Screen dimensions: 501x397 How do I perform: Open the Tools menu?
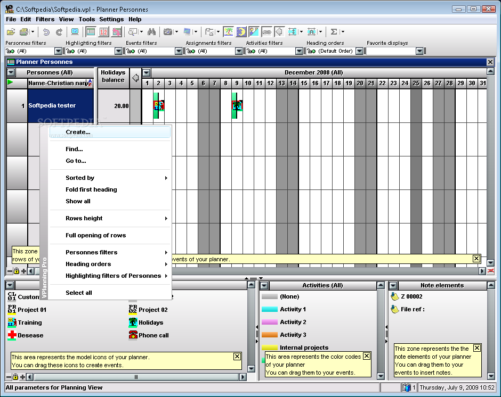[87, 19]
